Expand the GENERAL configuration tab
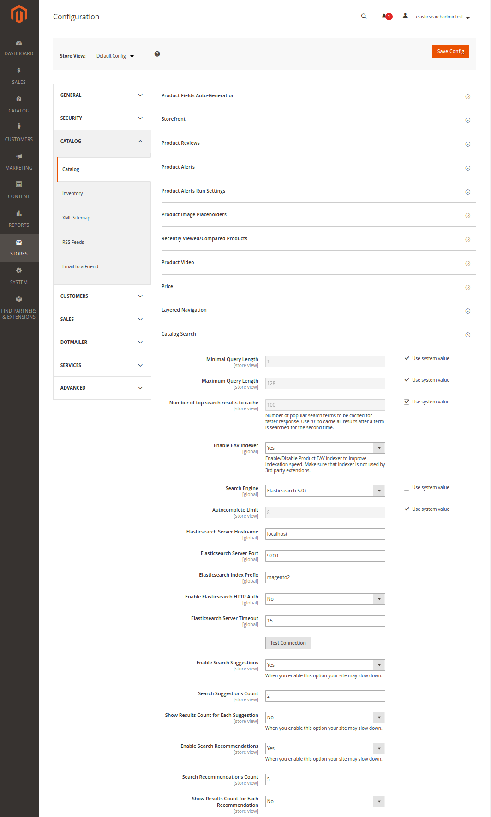Screen dimensions: 491x817 [102, 95]
